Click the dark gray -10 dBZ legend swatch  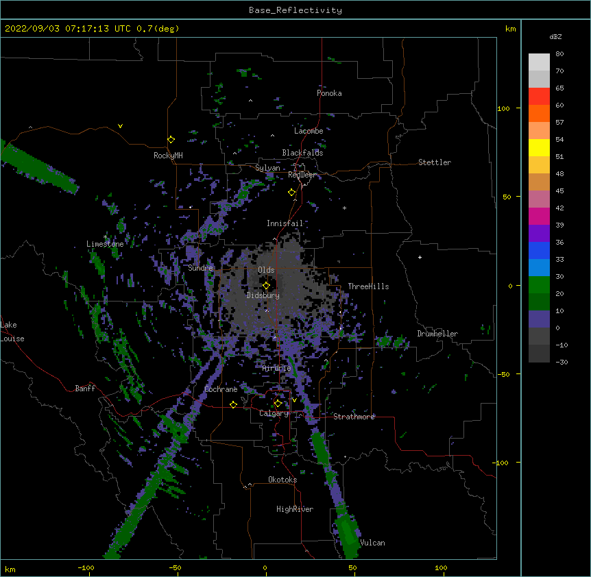[x=539, y=354]
